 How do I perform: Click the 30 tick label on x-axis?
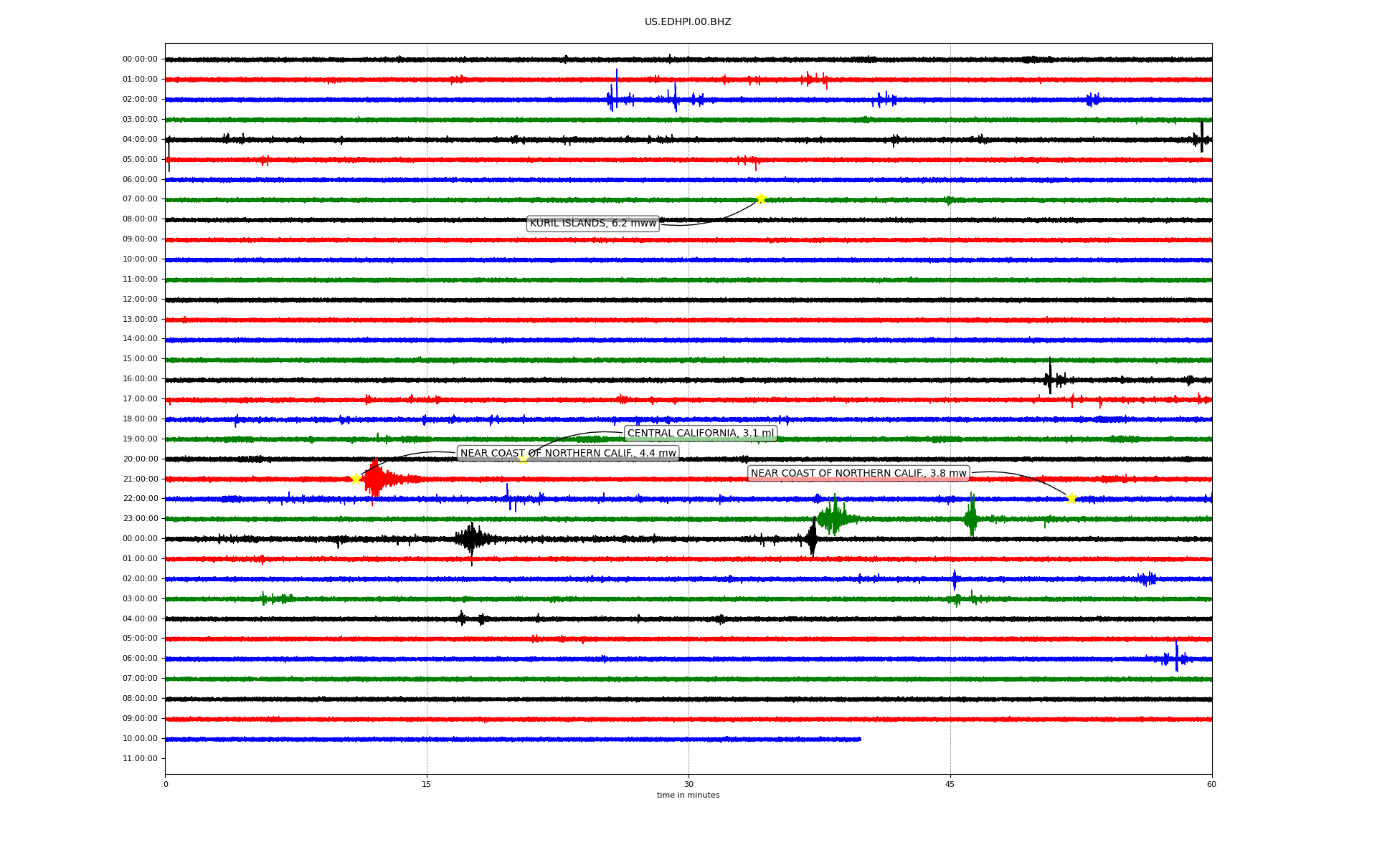[x=688, y=784]
